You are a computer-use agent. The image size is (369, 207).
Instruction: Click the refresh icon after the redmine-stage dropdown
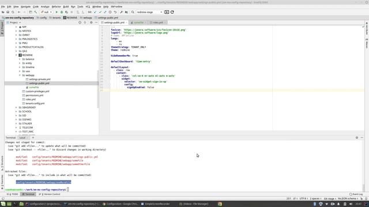pyautogui.click(x=172, y=12)
